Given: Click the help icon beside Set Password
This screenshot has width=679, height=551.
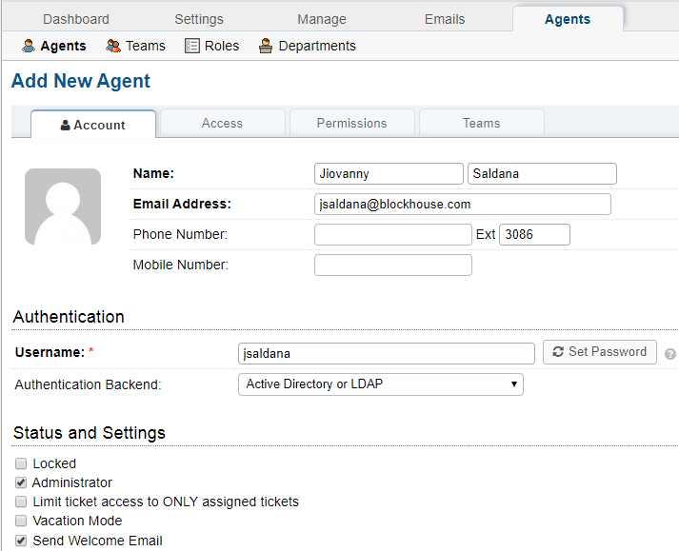Looking at the screenshot, I should pyautogui.click(x=669, y=354).
